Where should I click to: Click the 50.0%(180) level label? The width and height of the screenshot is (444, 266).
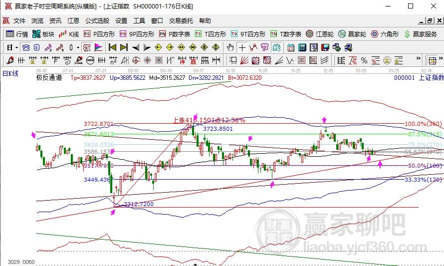click(425, 165)
